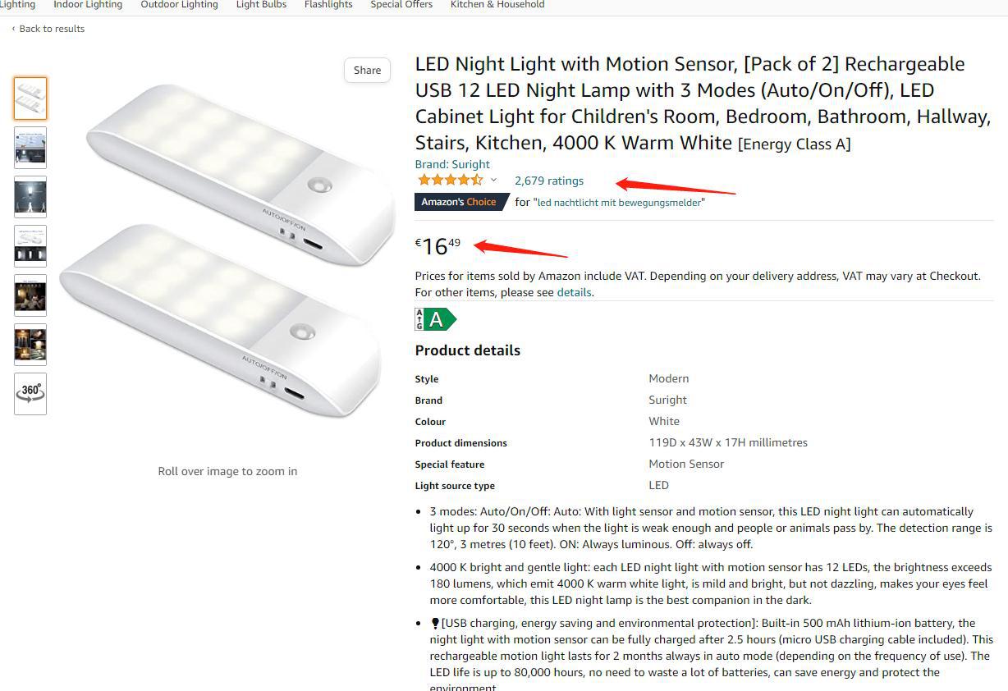
Task: Open the Outdoor Lighting category
Action: (x=179, y=5)
